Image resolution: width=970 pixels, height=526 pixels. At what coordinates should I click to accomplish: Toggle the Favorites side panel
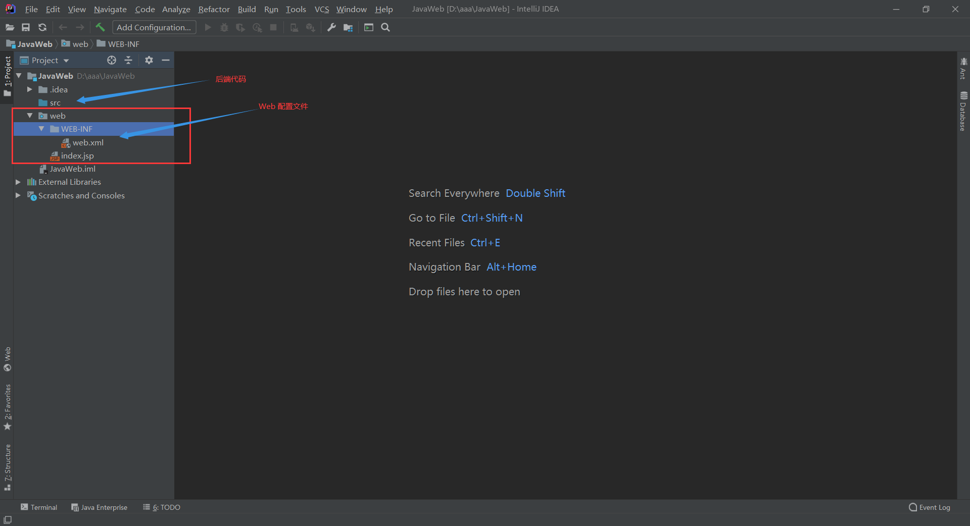click(8, 407)
